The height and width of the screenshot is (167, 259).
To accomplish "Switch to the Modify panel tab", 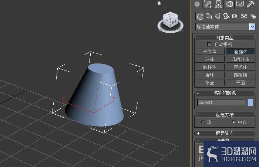I will tap(208, 4).
